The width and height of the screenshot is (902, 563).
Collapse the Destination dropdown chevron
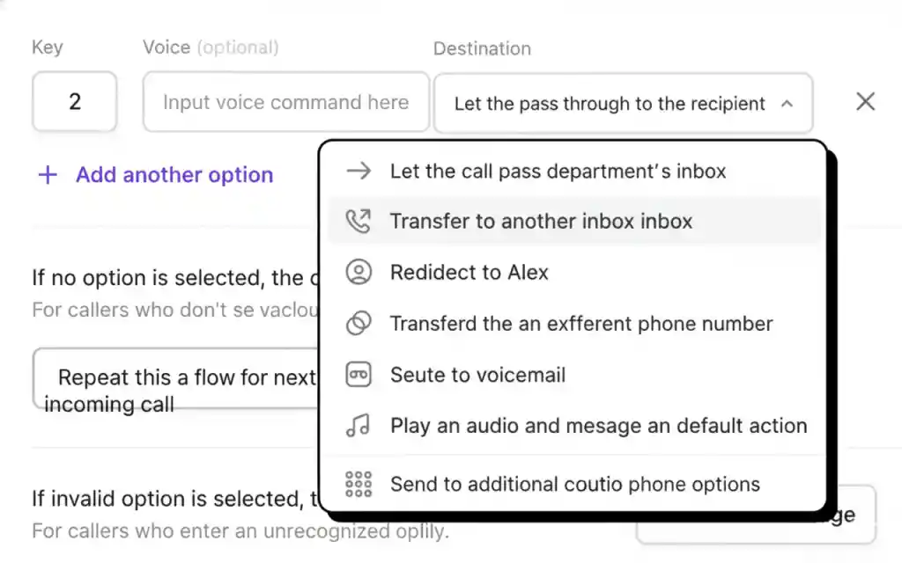[787, 104]
